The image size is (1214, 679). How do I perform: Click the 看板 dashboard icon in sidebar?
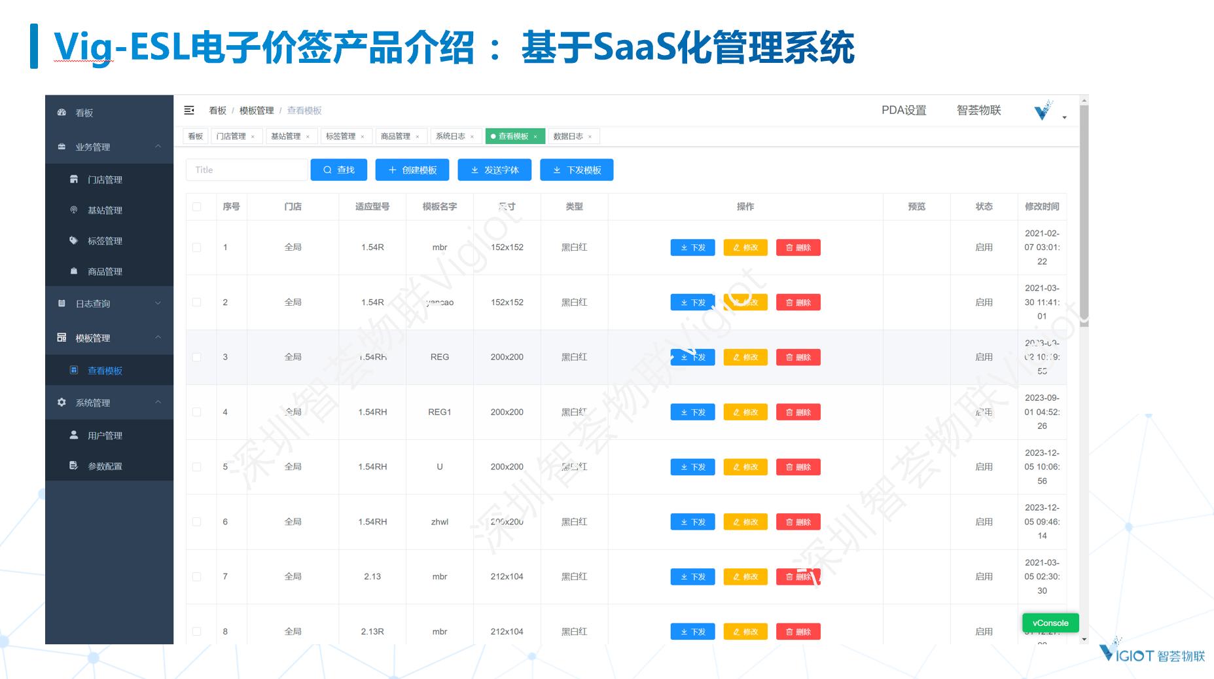[x=62, y=113]
